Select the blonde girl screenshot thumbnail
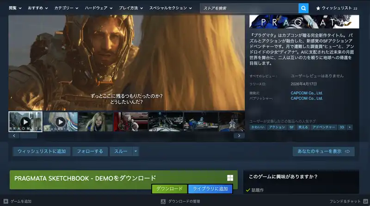 [x=96, y=122]
